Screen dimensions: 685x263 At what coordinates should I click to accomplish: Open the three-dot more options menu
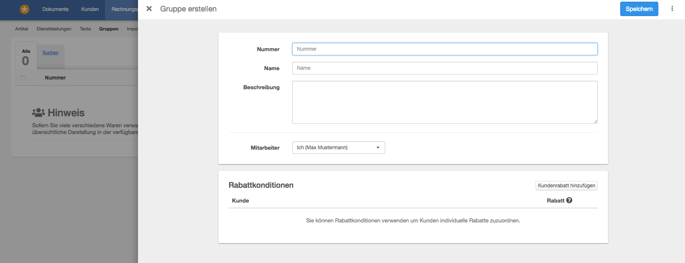[672, 8]
